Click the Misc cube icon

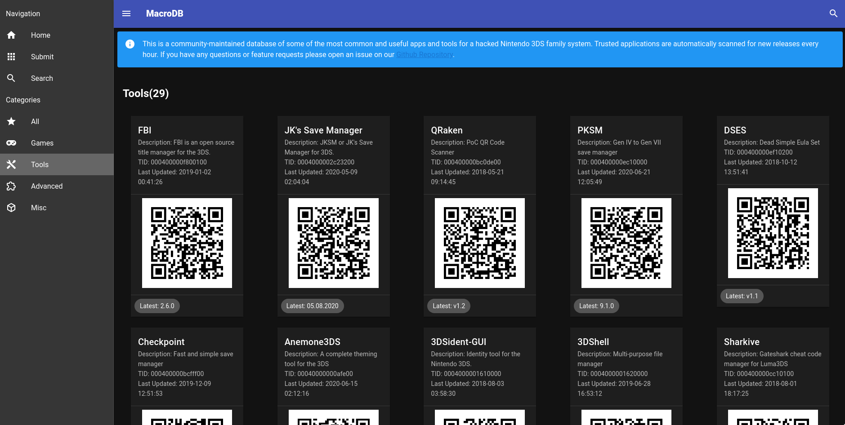[11, 208]
